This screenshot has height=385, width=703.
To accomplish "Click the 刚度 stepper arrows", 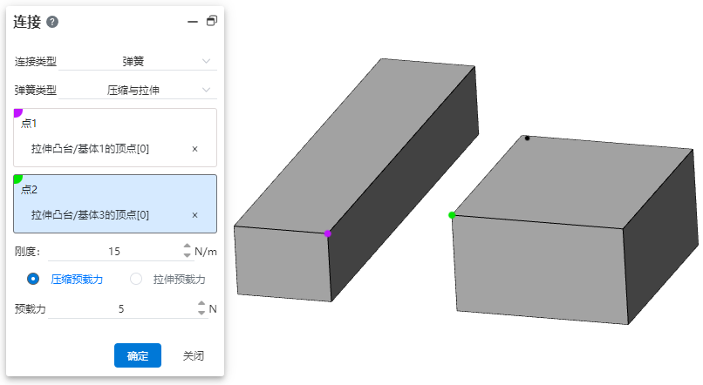I will (x=187, y=252).
